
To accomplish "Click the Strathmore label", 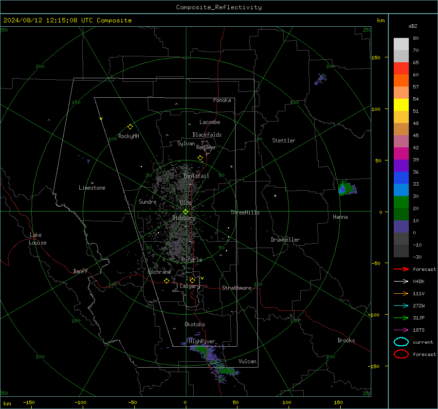I will [x=237, y=288].
